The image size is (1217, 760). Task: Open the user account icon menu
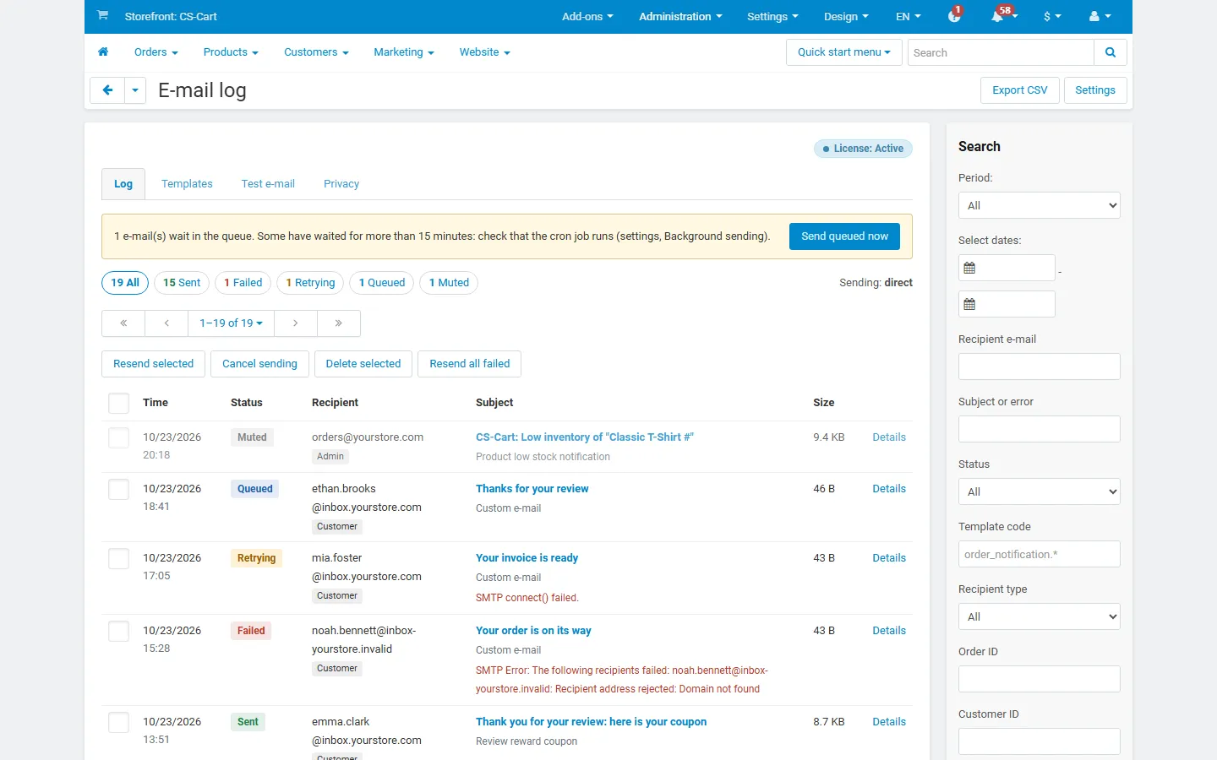pyautogui.click(x=1100, y=16)
